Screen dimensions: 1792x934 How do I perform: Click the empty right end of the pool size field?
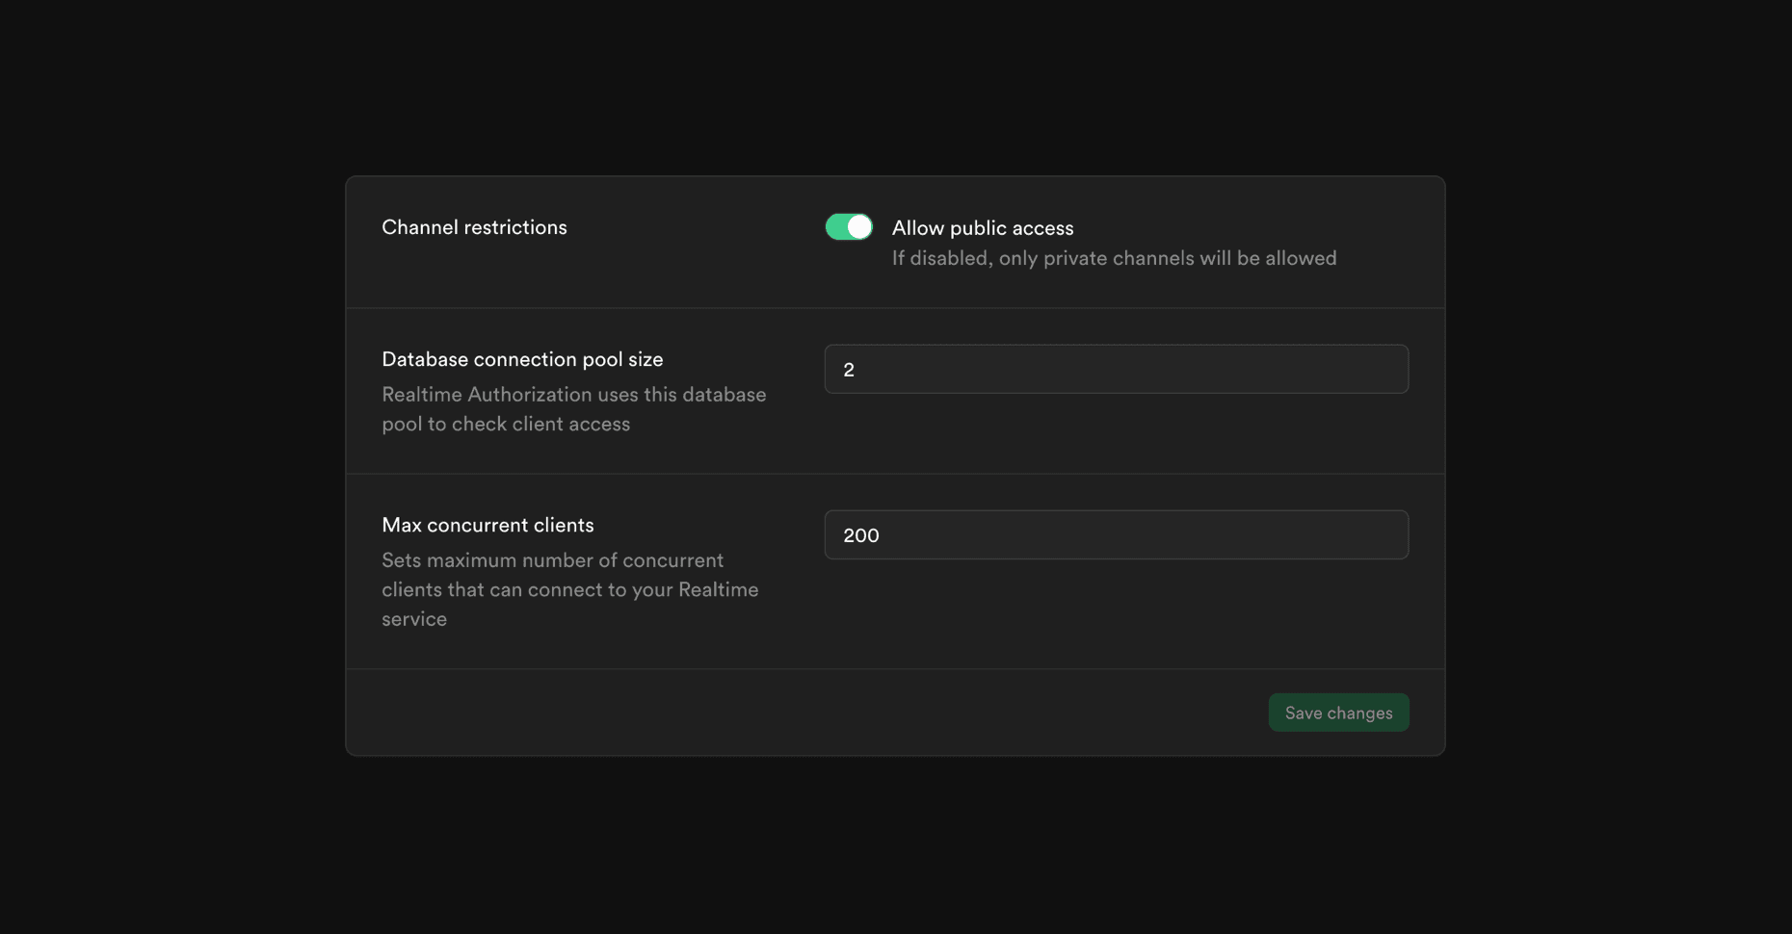1349,370
